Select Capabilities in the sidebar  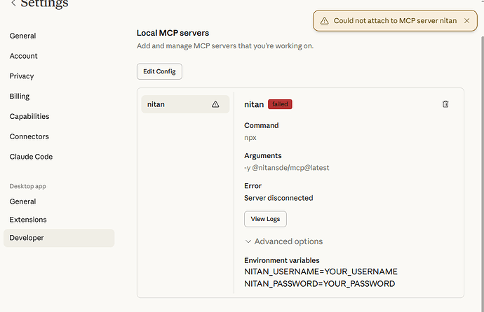tap(29, 117)
